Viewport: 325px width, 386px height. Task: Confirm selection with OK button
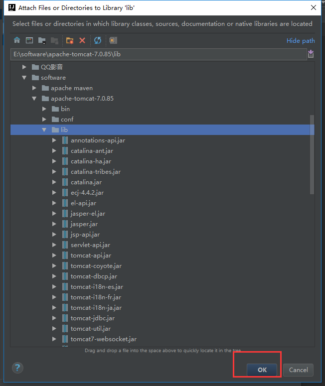click(x=262, y=370)
